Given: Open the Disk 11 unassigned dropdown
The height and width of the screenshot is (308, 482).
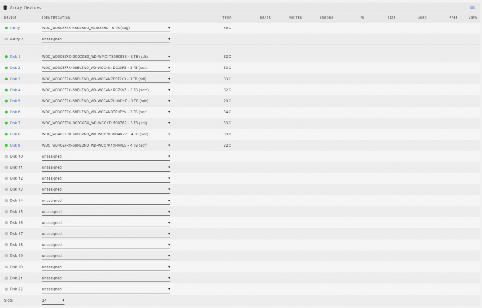Looking at the screenshot, I should pyautogui.click(x=106, y=168).
